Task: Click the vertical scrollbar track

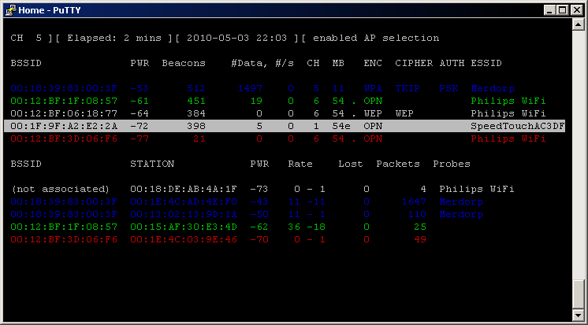Action: coord(578,157)
